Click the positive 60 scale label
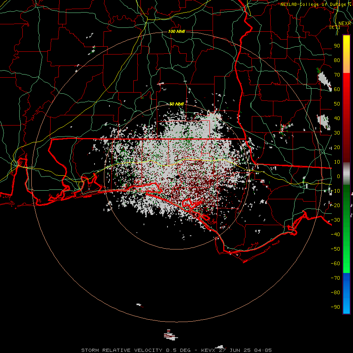This screenshot has height=353, width=353. [x=337, y=89]
